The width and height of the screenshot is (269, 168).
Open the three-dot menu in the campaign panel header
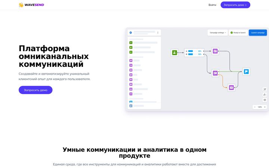coord(158,32)
